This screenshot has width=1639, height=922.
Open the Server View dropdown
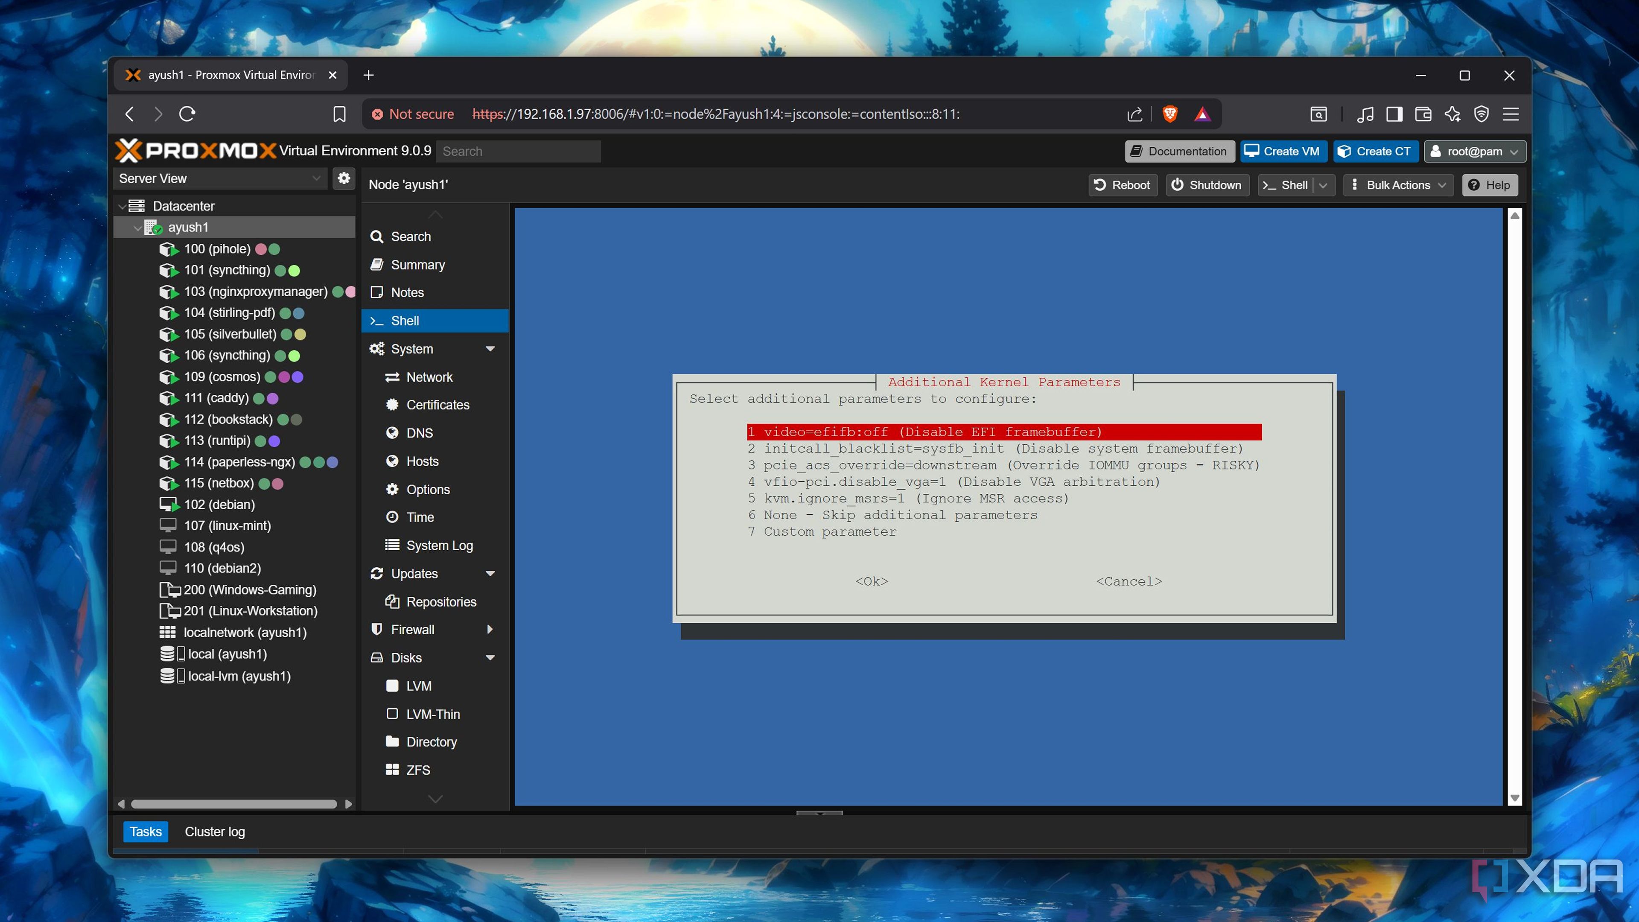pos(219,179)
